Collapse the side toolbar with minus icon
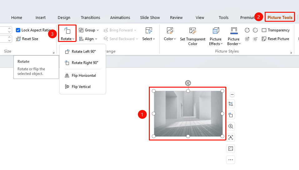299x170 pixels. pyautogui.click(x=232, y=94)
